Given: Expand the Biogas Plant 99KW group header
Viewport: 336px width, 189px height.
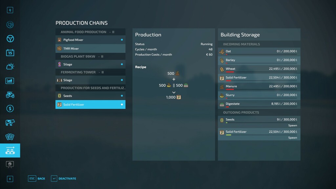Looking at the screenshot, I should tap(91, 56).
